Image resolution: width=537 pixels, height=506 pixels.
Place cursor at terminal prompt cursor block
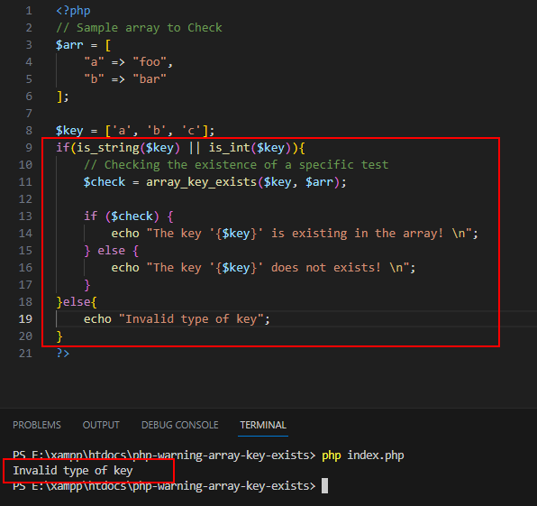(x=324, y=486)
